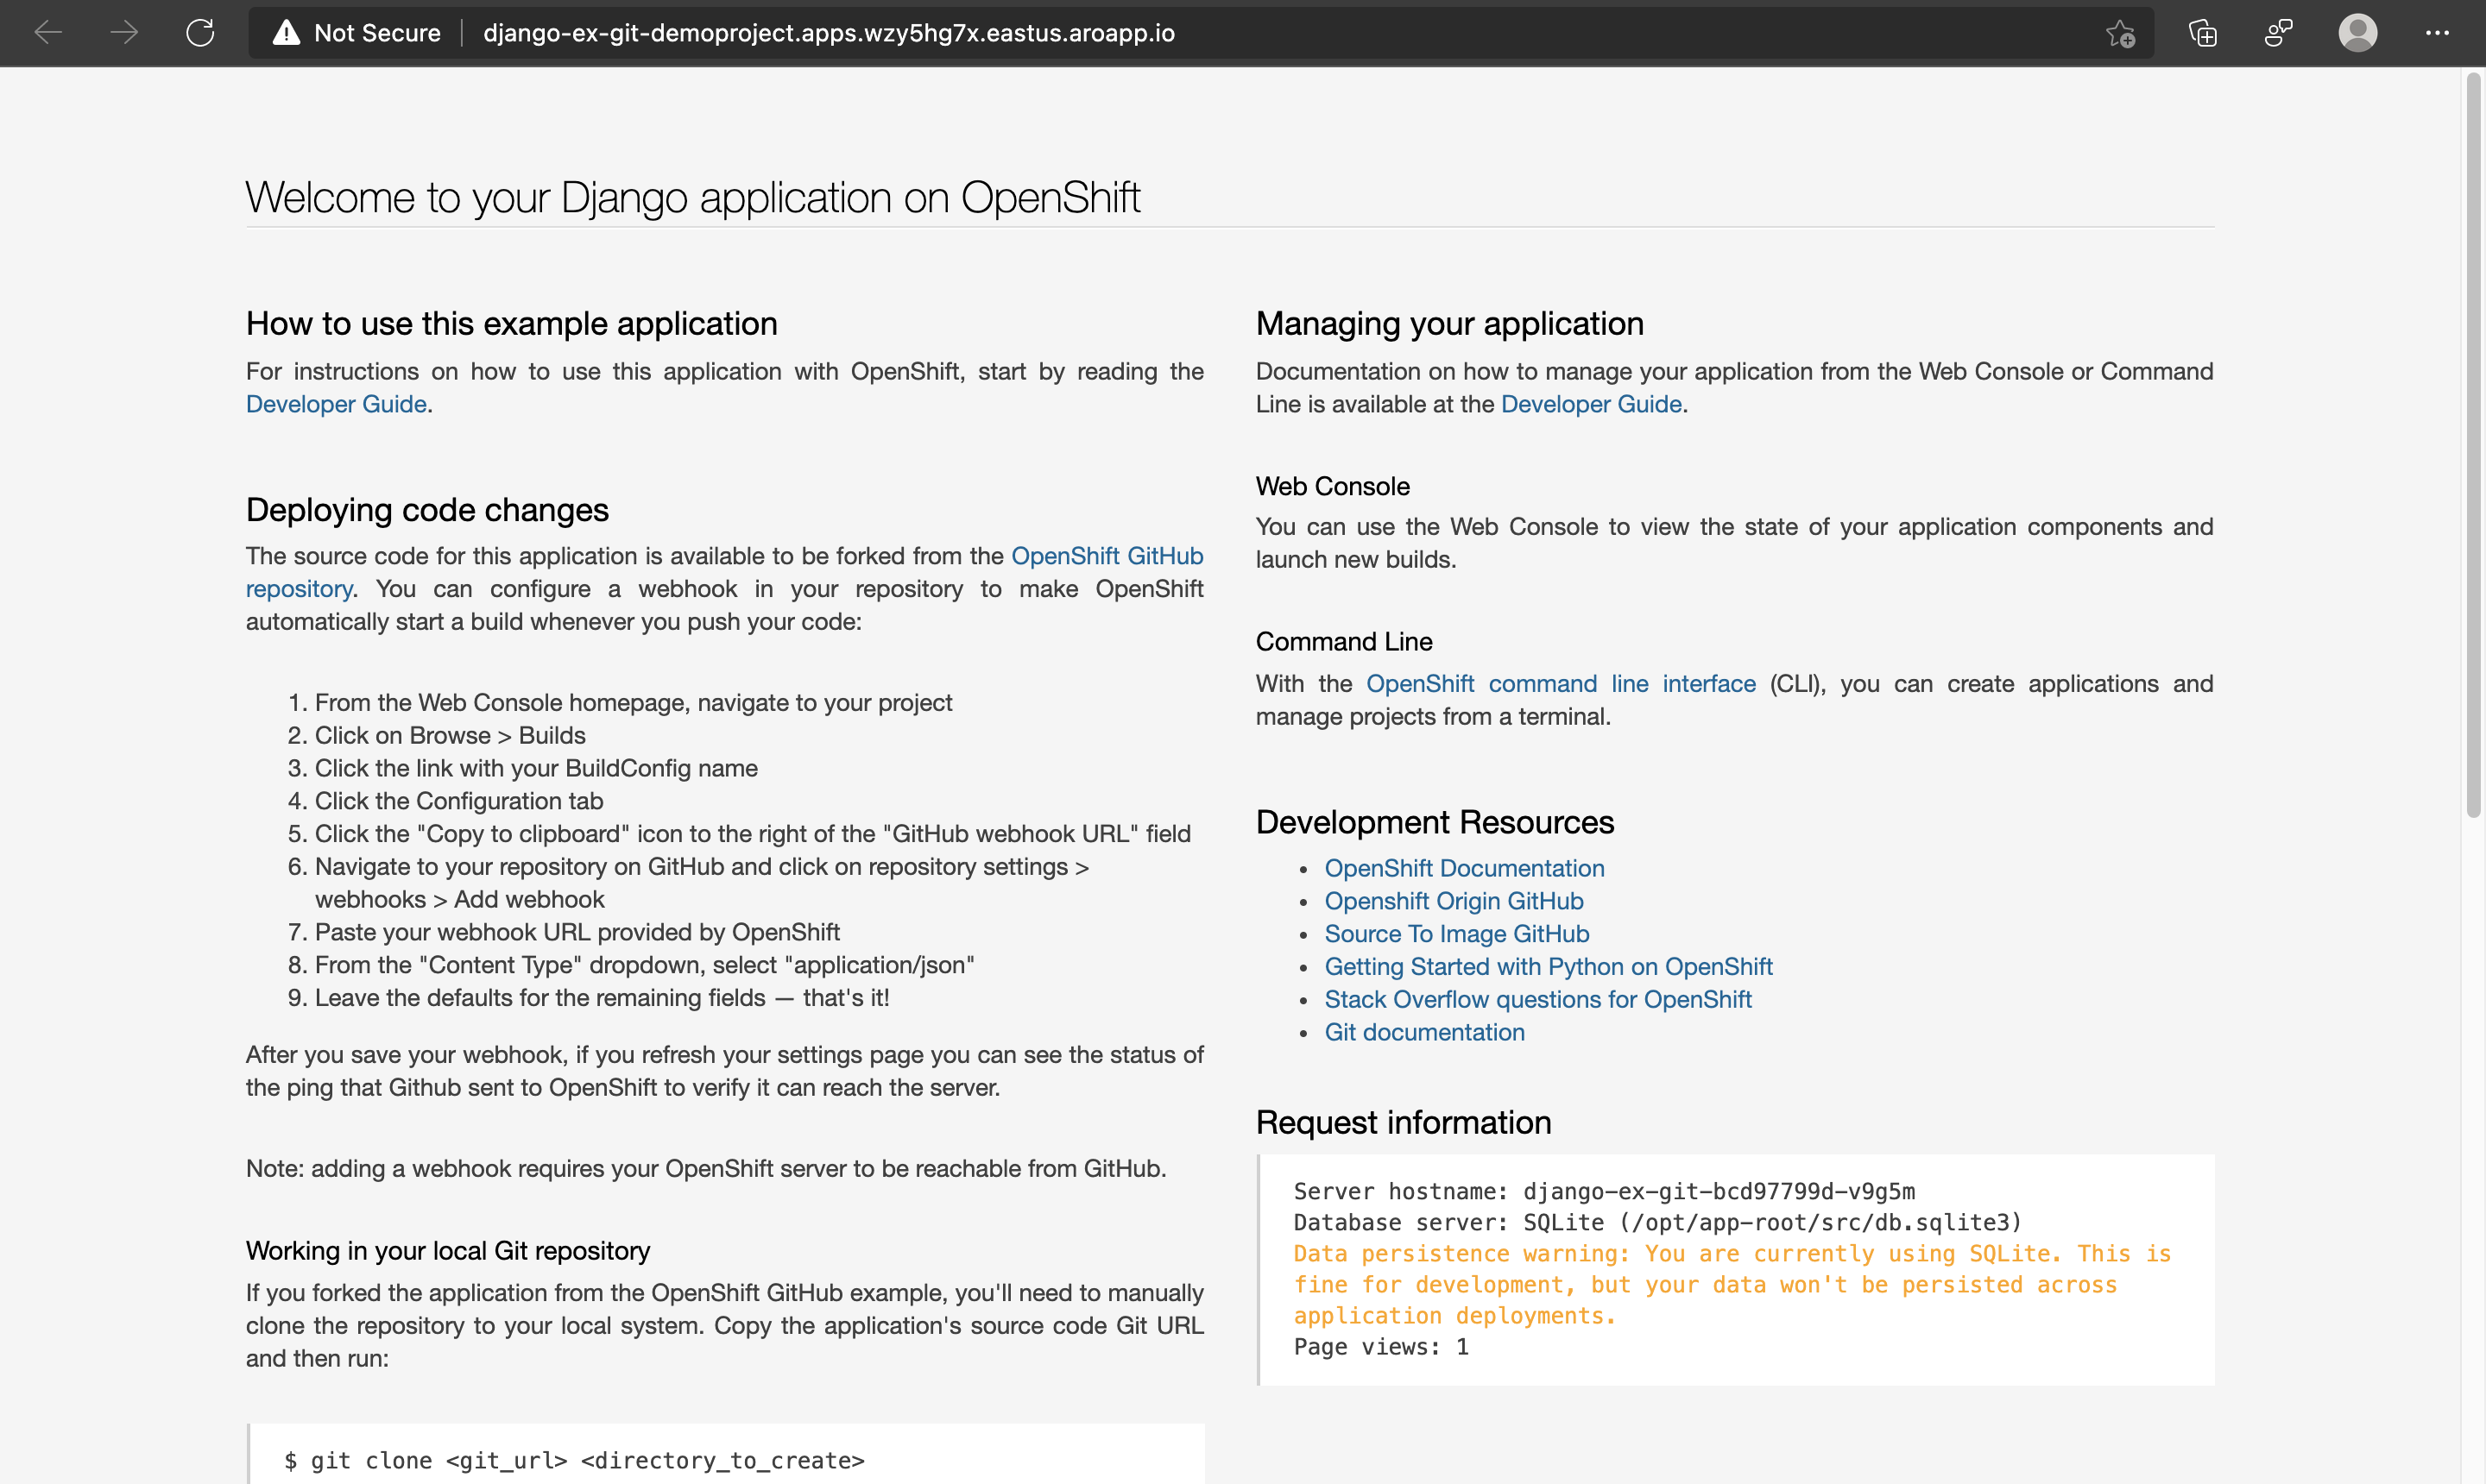Click the OpenShift Documentation resource link

point(1465,867)
